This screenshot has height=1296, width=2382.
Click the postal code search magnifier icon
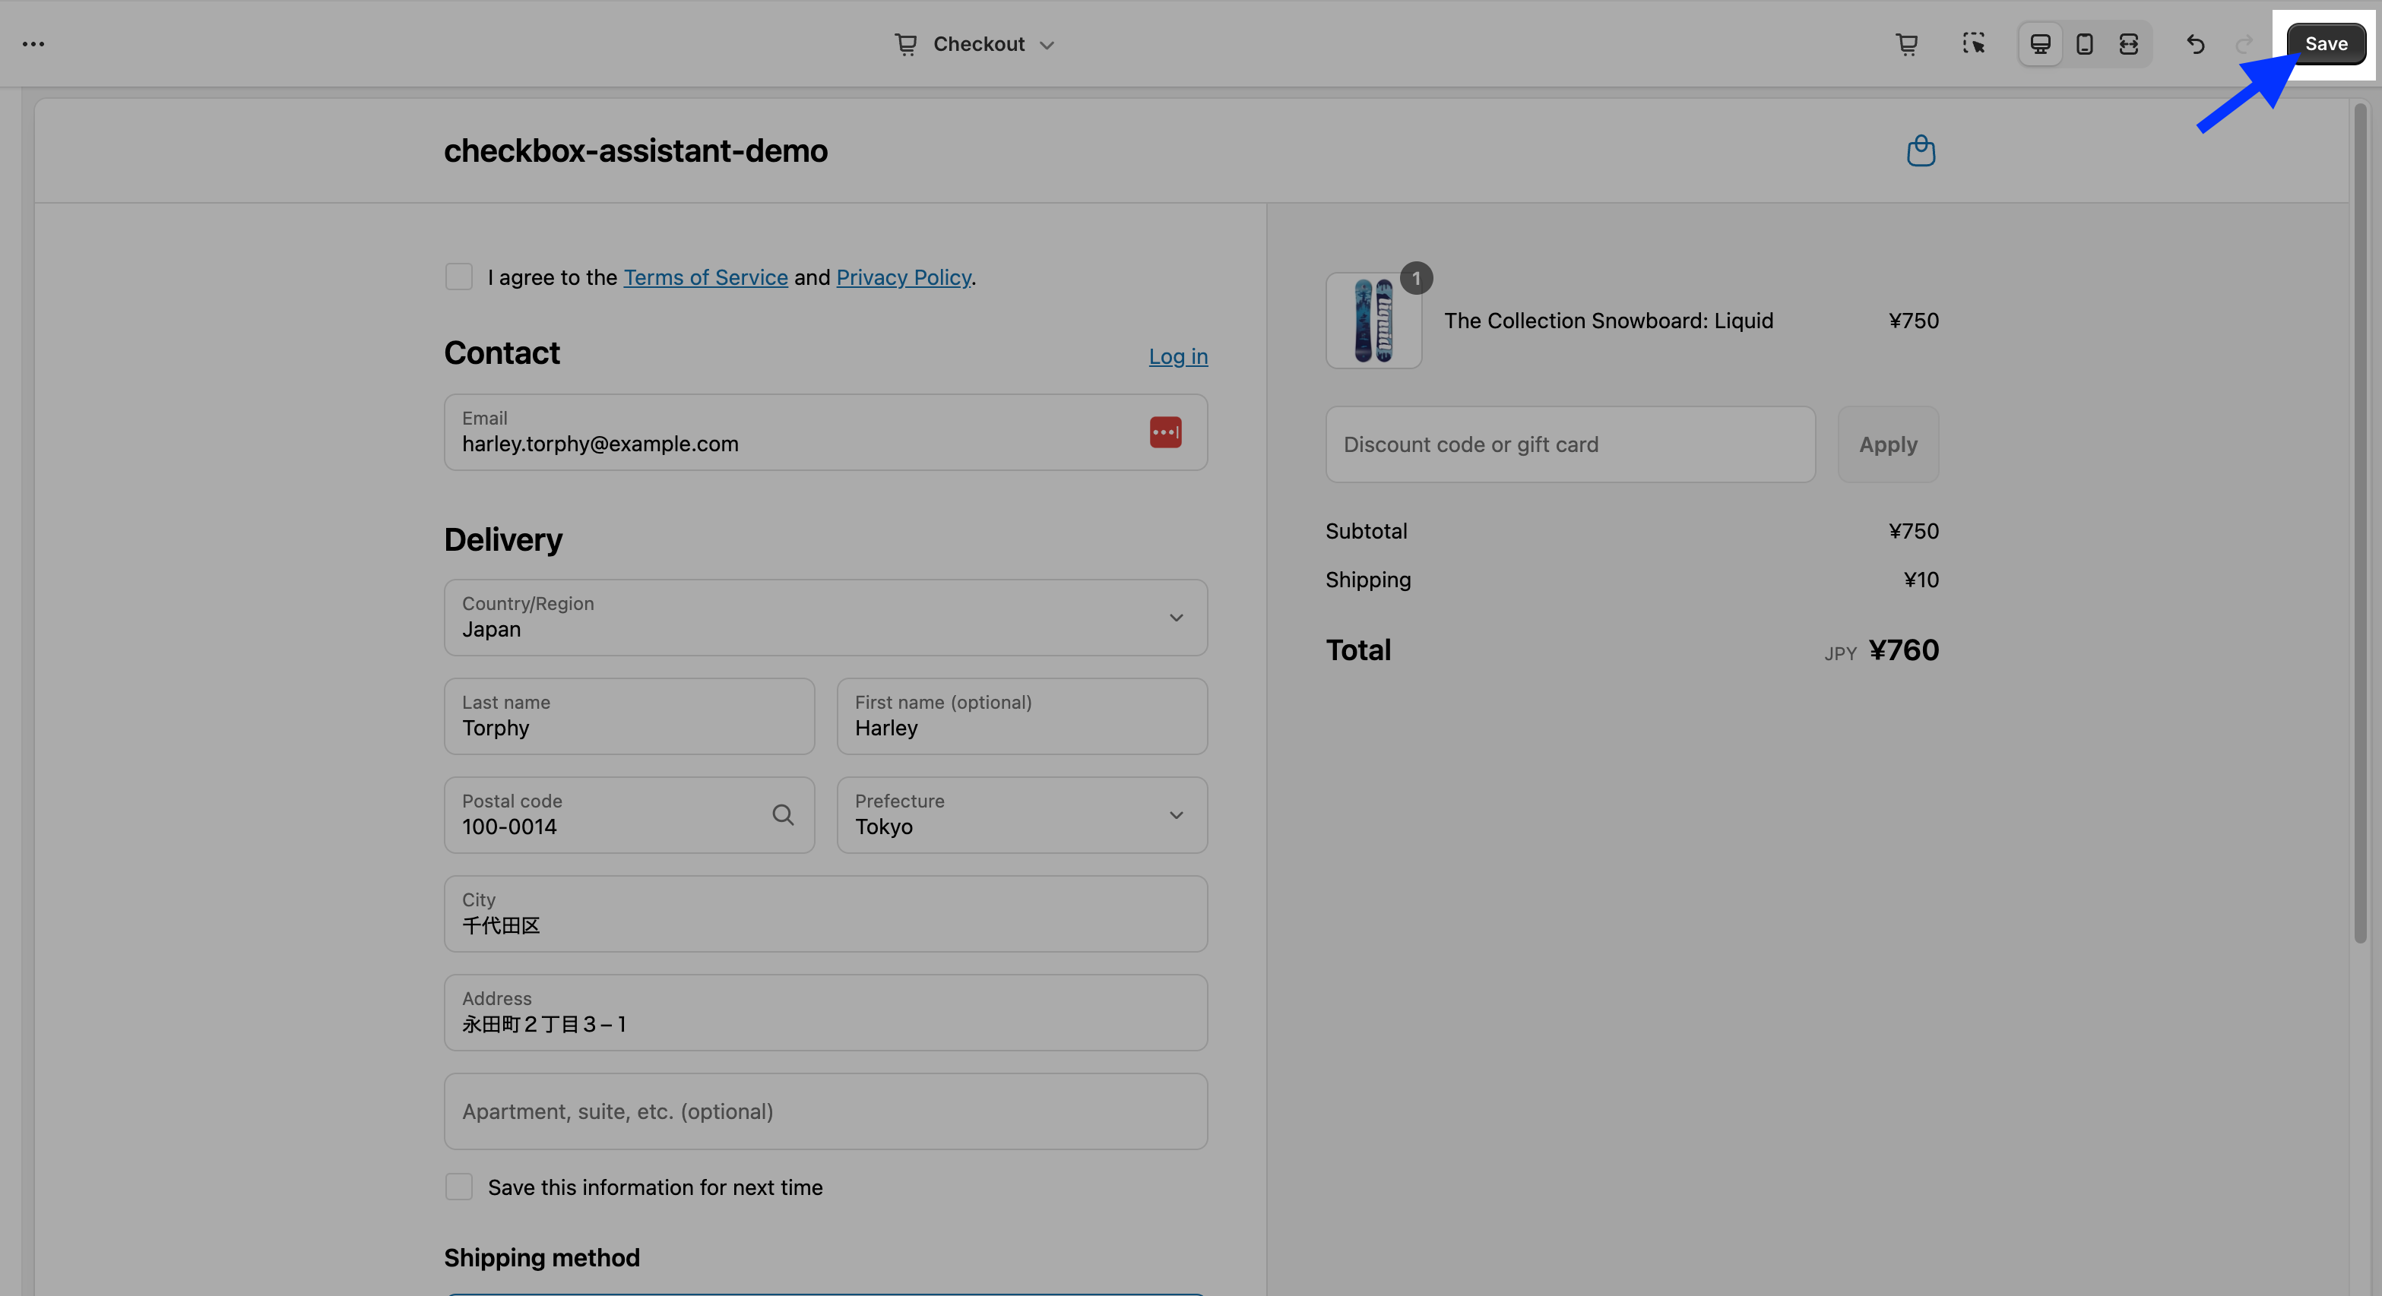(782, 814)
